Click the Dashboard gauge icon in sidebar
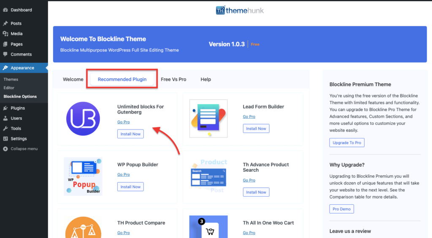This screenshot has width=432, height=238. click(x=5, y=10)
